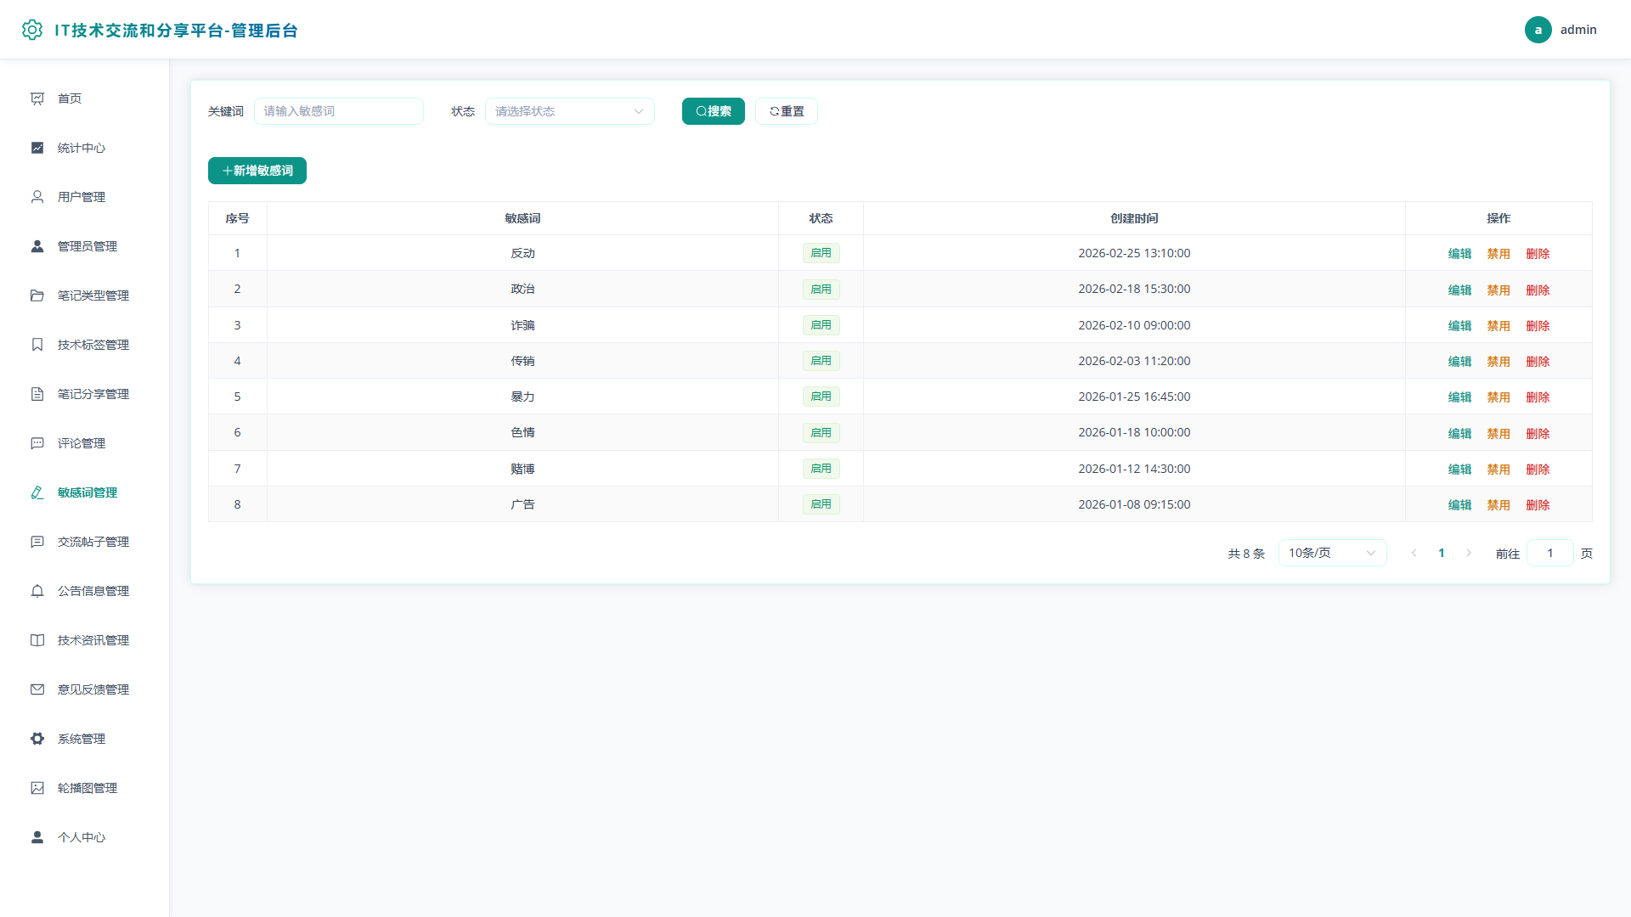Delete the 诈骗 sensitive word
This screenshot has width=1631, height=917.
click(1538, 326)
